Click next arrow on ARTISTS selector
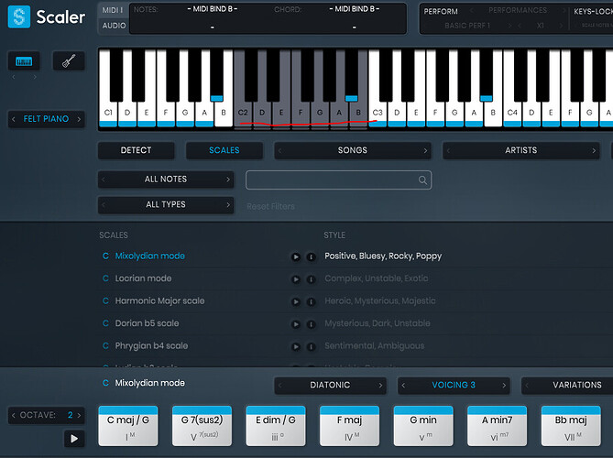613x458 pixels. [594, 150]
